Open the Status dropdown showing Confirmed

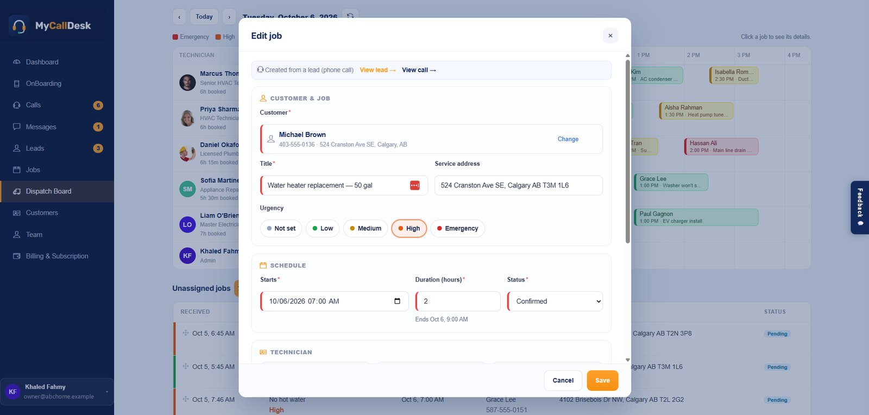(x=555, y=301)
